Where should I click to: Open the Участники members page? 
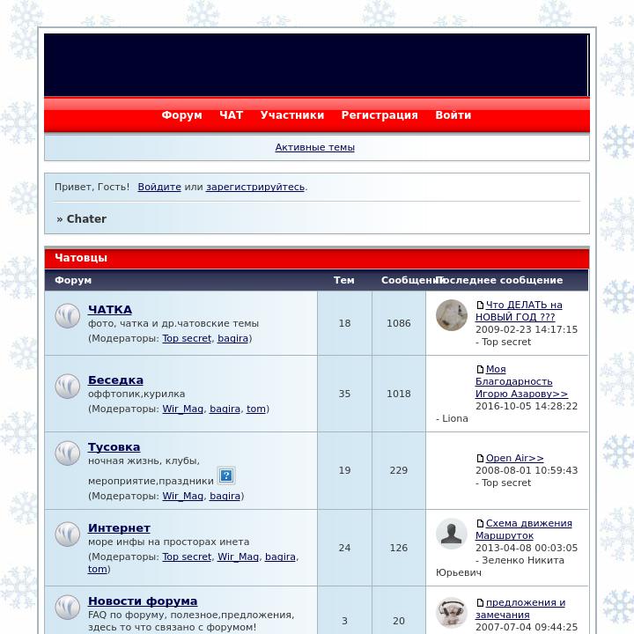click(292, 115)
